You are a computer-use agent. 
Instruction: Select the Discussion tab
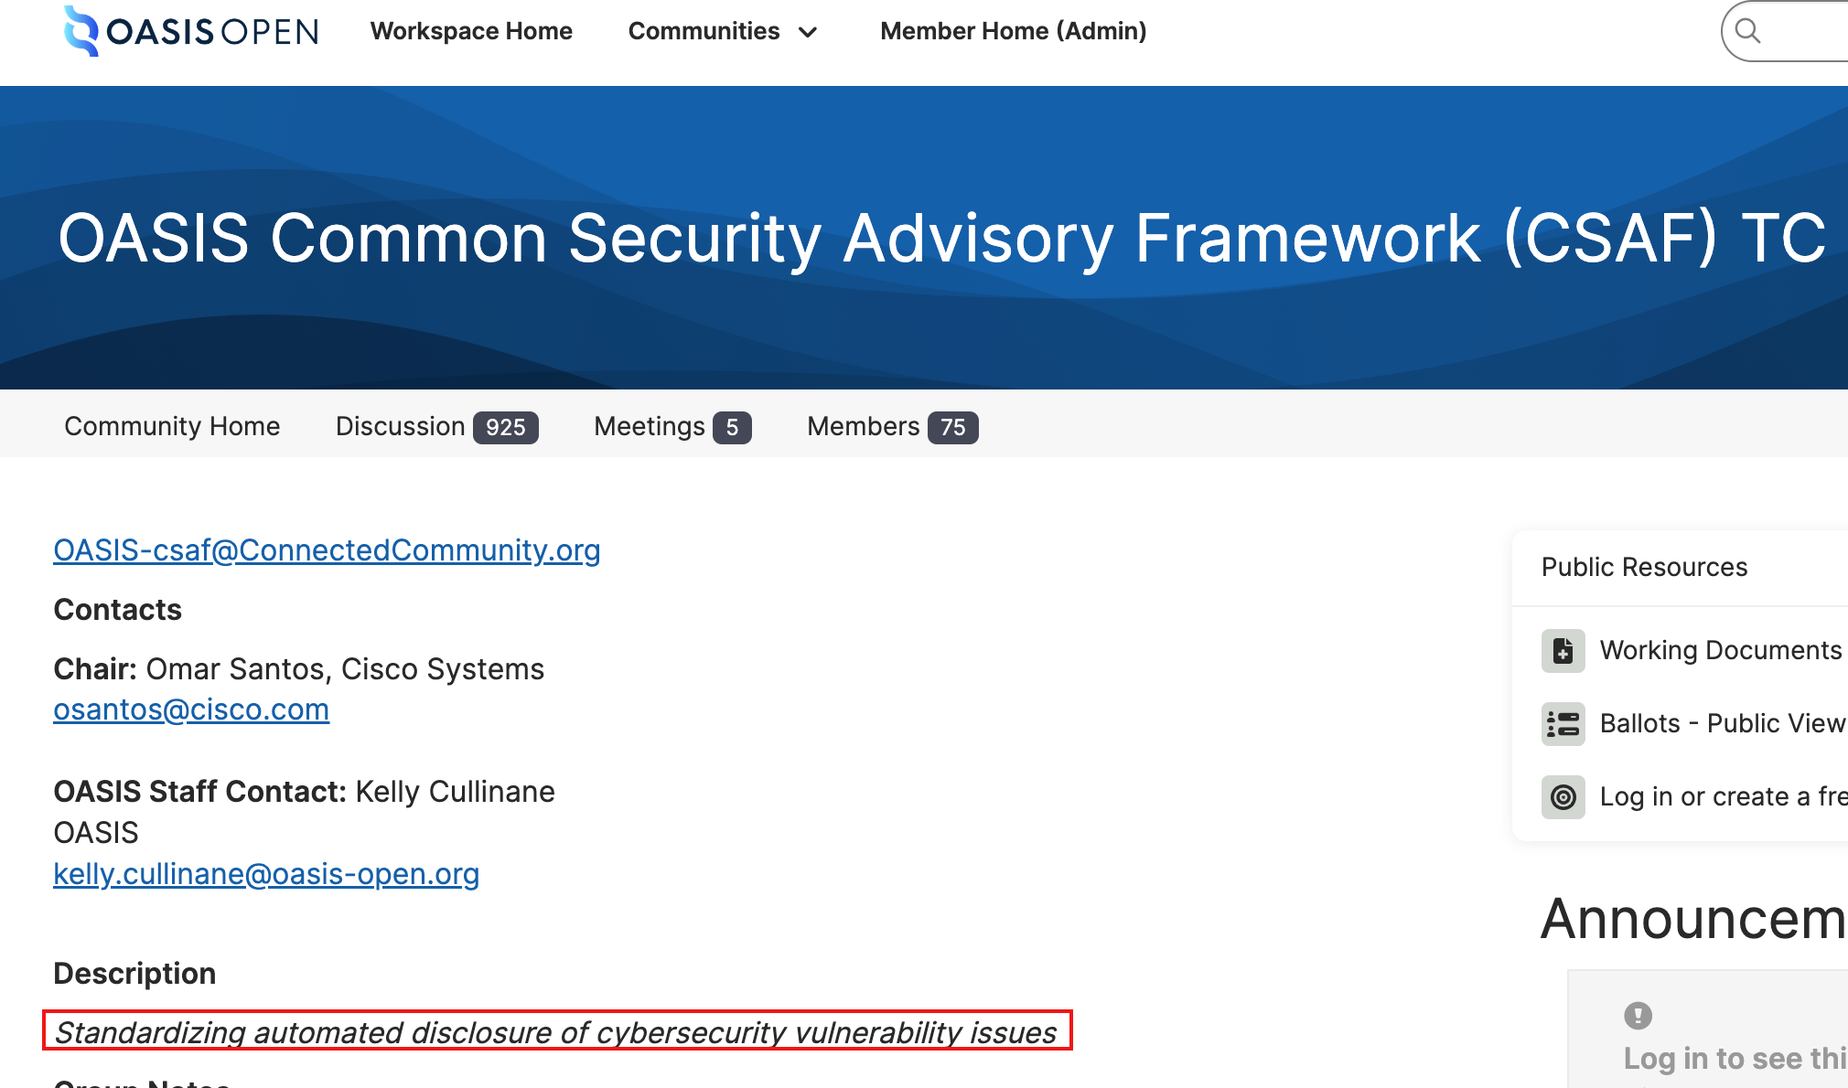(436, 425)
